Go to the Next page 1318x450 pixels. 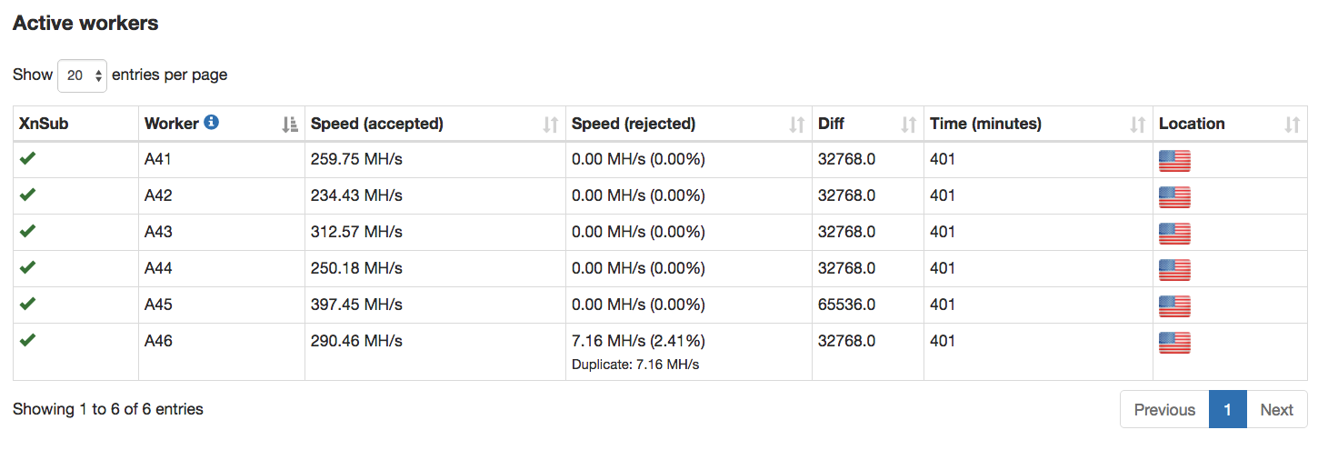point(1276,409)
